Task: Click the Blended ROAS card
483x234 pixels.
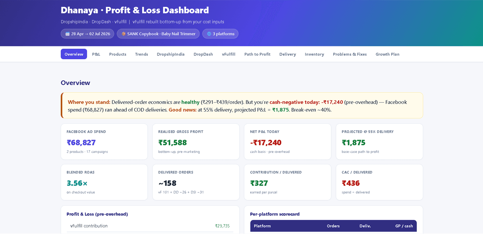Action: coord(104,182)
